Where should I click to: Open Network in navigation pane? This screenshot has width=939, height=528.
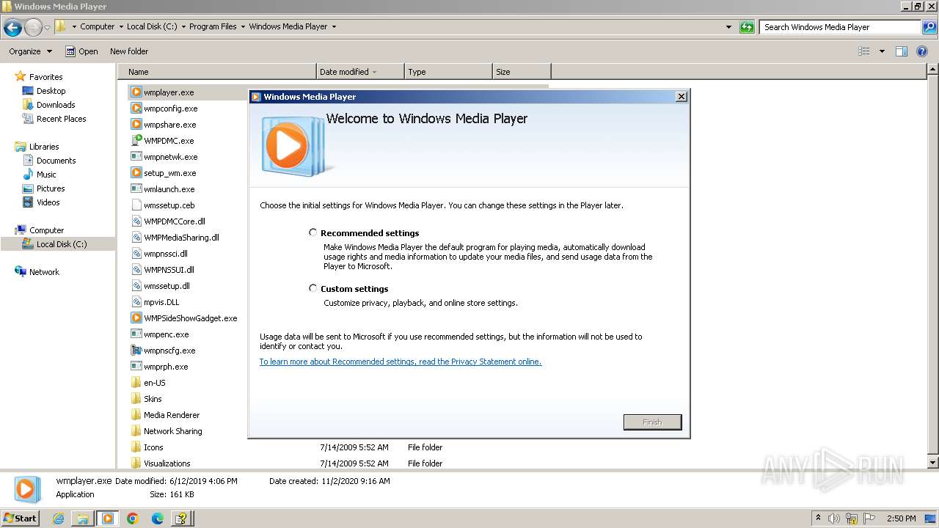click(44, 272)
